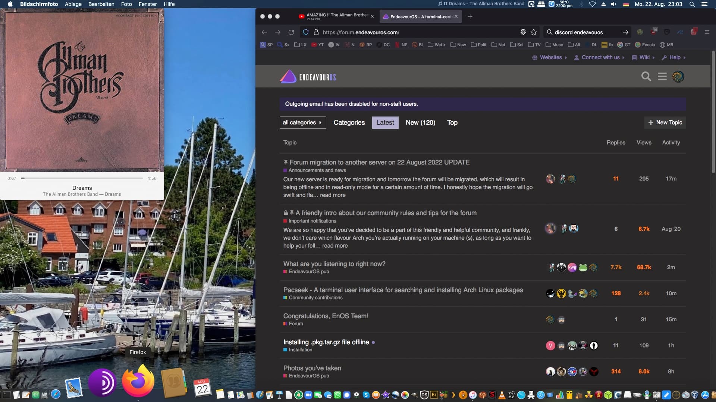
Task: Click the music playback progress slider
Action: pos(82,178)
